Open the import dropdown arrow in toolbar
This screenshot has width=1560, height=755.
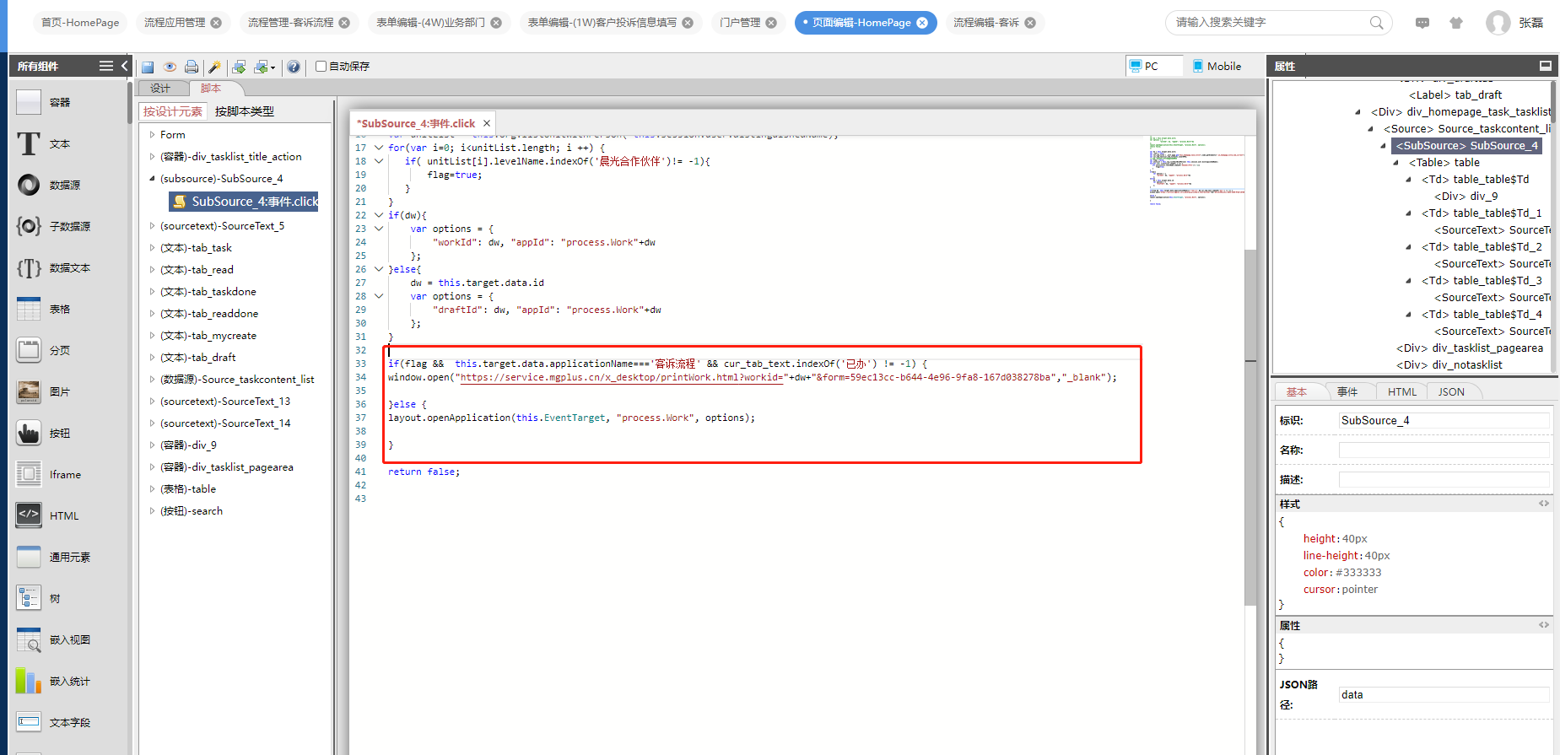pyautogui.click(x=273, y=67)
